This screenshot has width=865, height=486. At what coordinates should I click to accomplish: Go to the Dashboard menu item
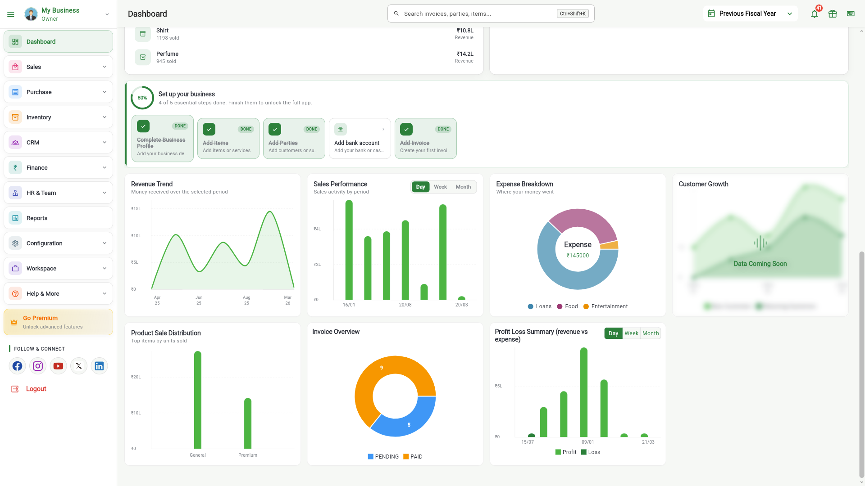coord(58,41)
